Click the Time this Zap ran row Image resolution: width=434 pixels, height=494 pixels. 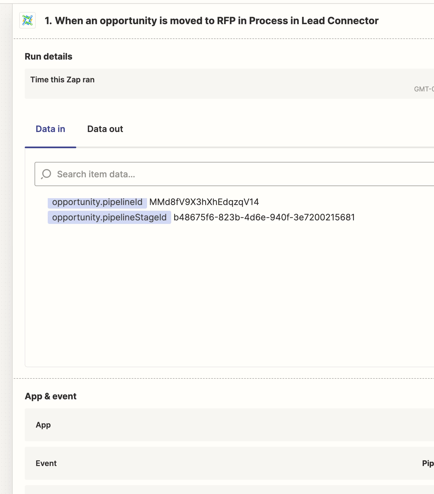point(229,84)
